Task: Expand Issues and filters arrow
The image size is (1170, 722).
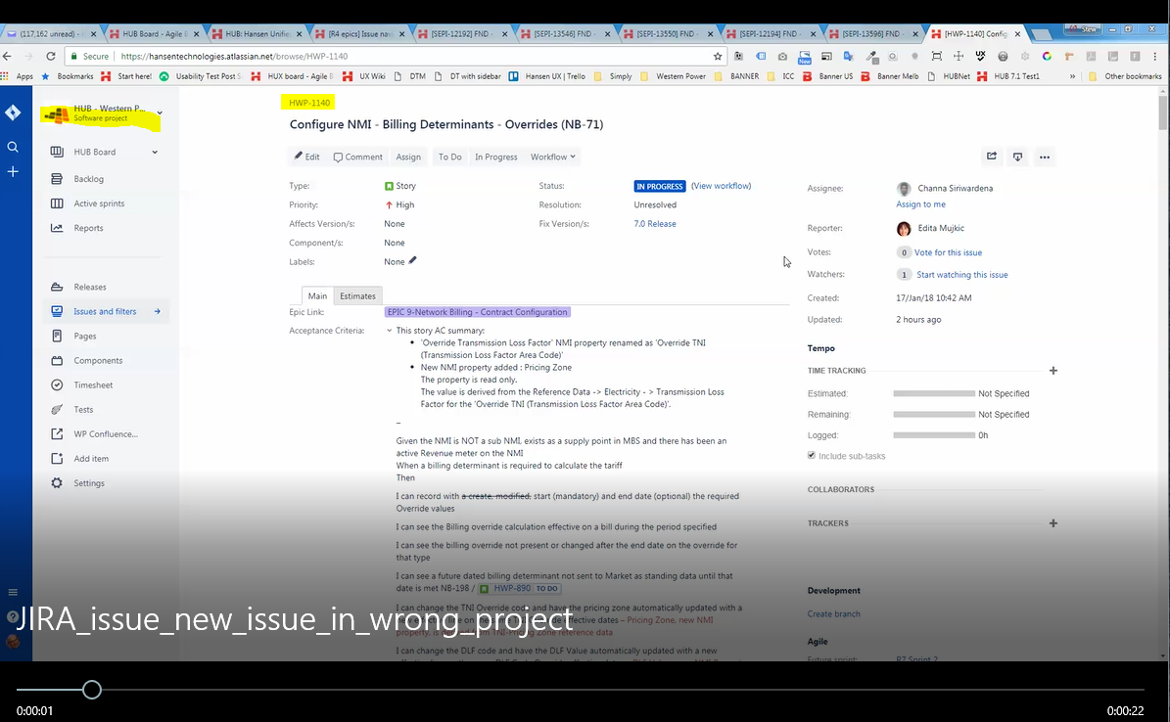Action: pos(158,312)
